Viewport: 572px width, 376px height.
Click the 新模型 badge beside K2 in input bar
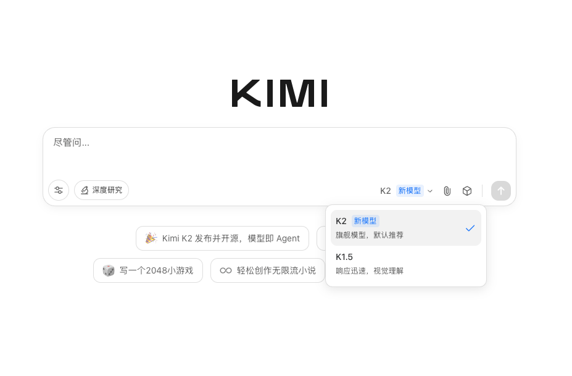pyautogui.click(x=410, y=191)
